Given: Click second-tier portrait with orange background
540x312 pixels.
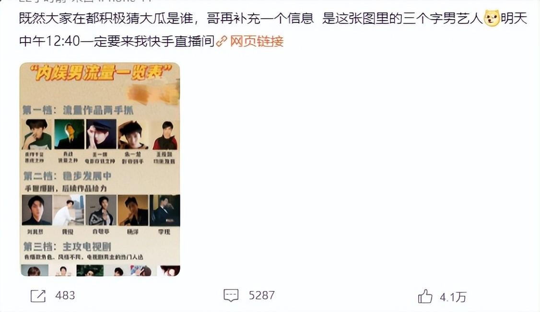Looking at the screenshot, I should point(133,210).
